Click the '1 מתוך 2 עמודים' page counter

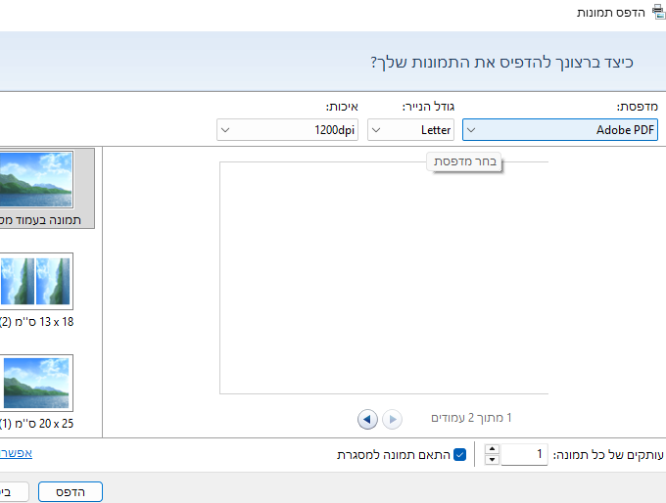click(471, 418)
